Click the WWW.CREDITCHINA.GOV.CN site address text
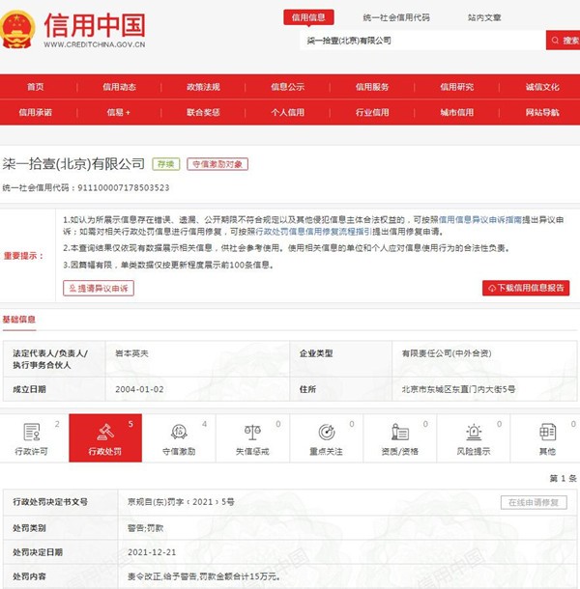This screenshot has width=580, height=589. click(95, 44)
